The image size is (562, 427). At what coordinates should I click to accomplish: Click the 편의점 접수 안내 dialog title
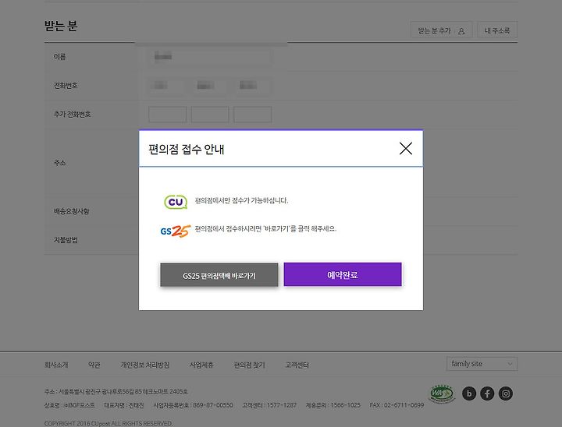pos(187,150)
